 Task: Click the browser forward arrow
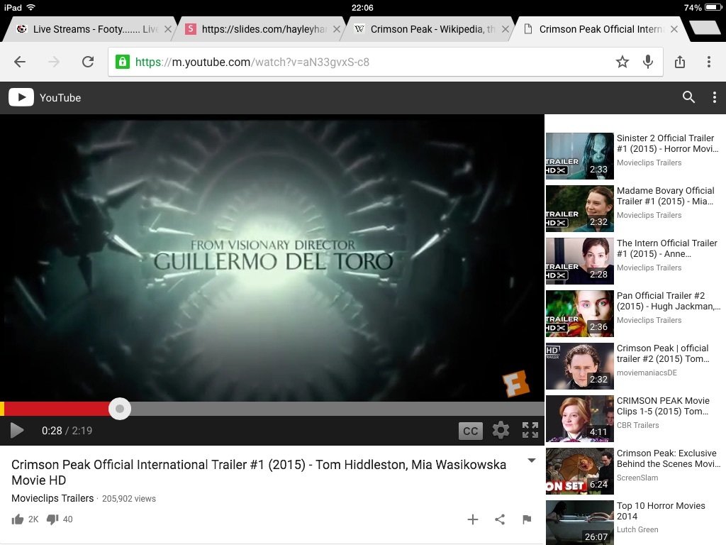tap(54, 62)
